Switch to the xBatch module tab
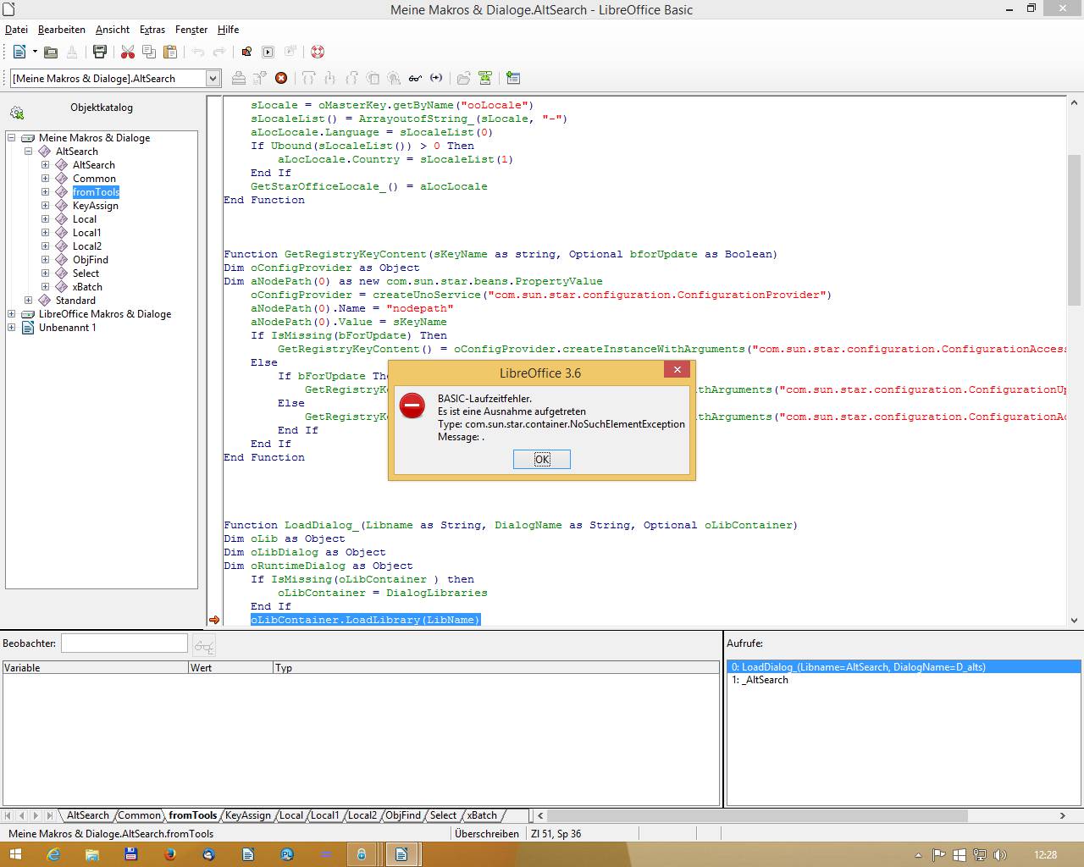The width and height of the screenshot is (1084, 867). 482,815
